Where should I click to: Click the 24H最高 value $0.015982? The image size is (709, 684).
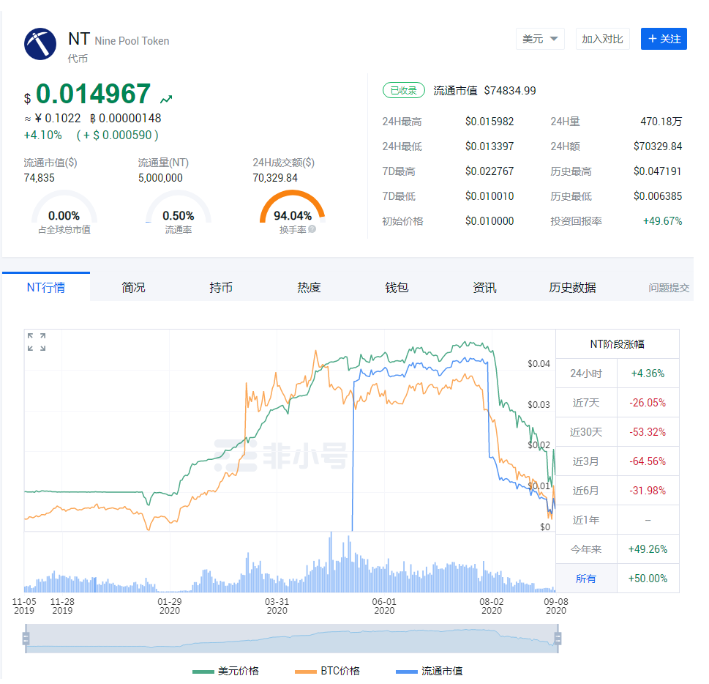click(x=489, y=122)
